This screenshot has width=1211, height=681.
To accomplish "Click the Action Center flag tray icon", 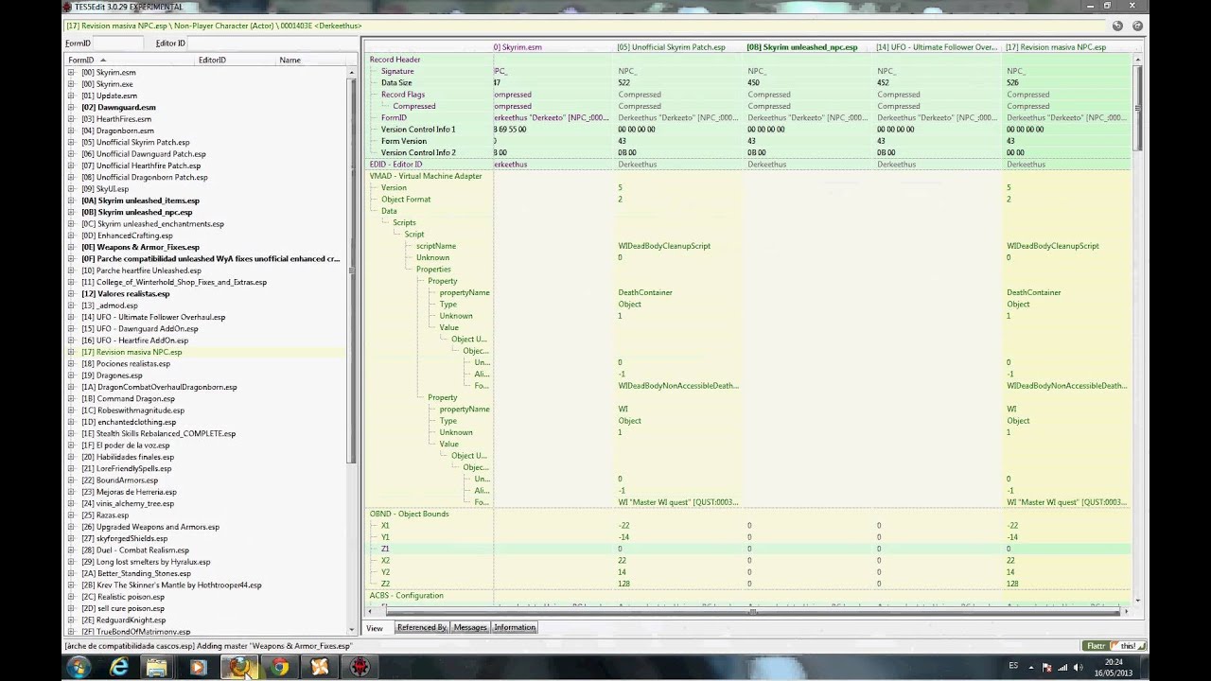I will [1048, 668].
